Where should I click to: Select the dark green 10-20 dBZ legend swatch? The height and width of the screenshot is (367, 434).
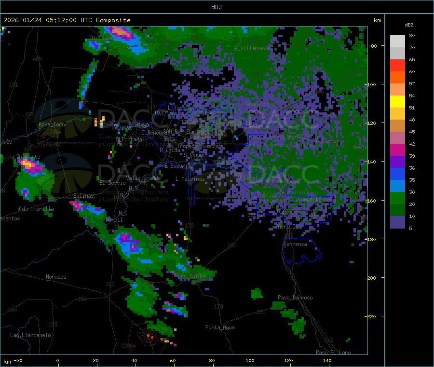pos(397,210)
